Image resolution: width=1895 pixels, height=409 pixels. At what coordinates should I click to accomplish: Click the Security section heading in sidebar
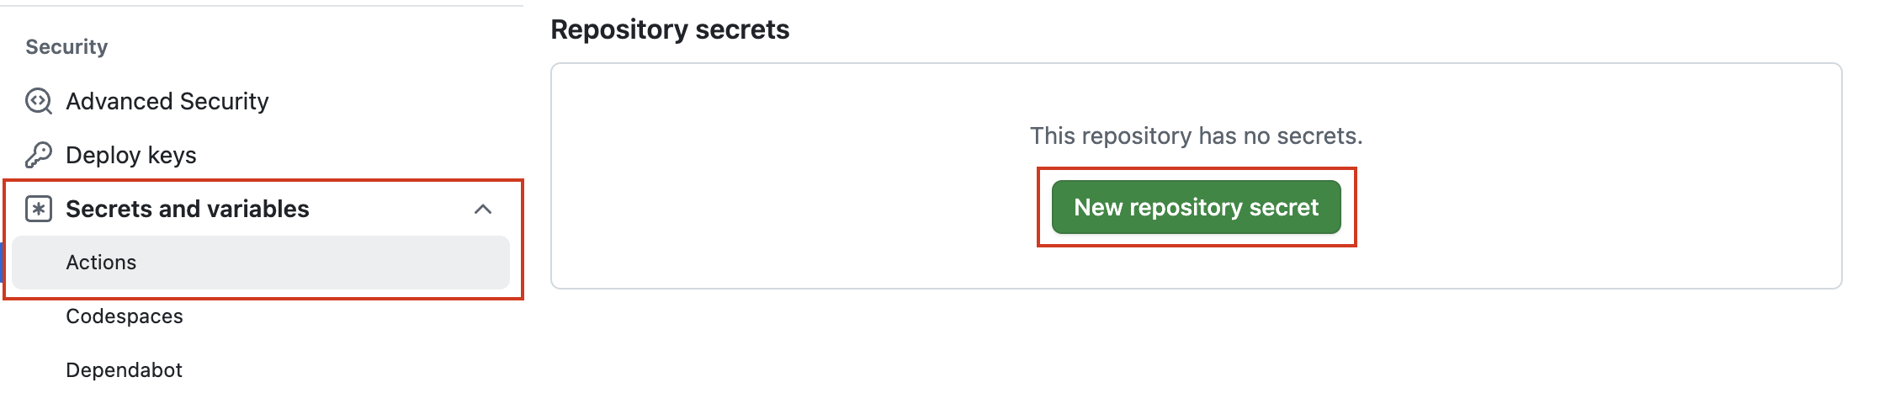[x=66, y=47]
